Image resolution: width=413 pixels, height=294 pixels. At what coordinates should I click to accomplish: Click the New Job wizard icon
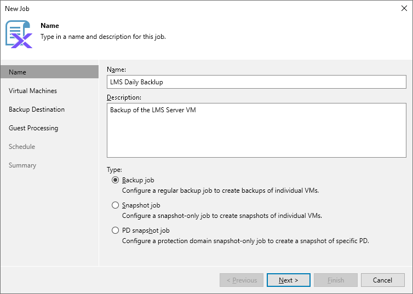tap(19, 34)
